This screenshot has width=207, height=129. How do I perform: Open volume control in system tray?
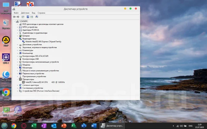pos(181,126)
